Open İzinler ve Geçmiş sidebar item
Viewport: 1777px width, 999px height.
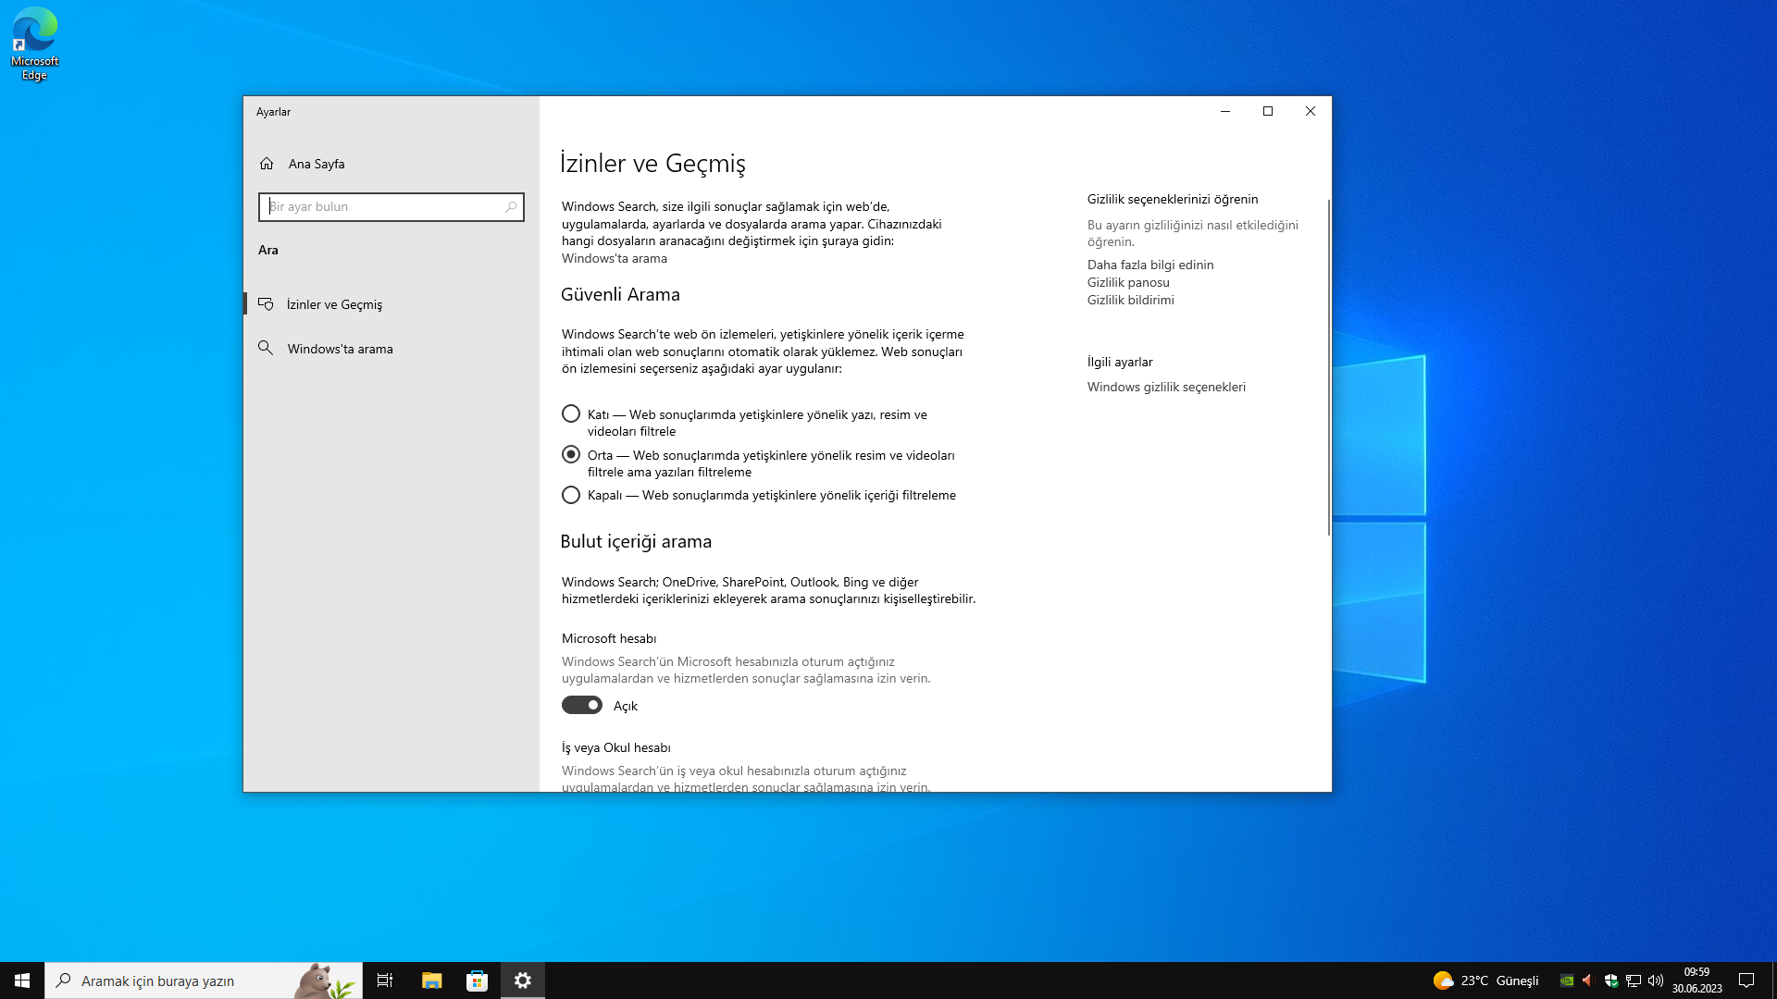click(334, 304)
